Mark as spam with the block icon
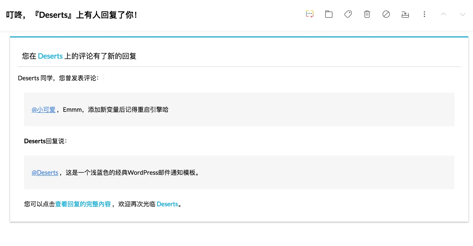The width and height of the screenshot is (473, 246). [x=386, y=14]
